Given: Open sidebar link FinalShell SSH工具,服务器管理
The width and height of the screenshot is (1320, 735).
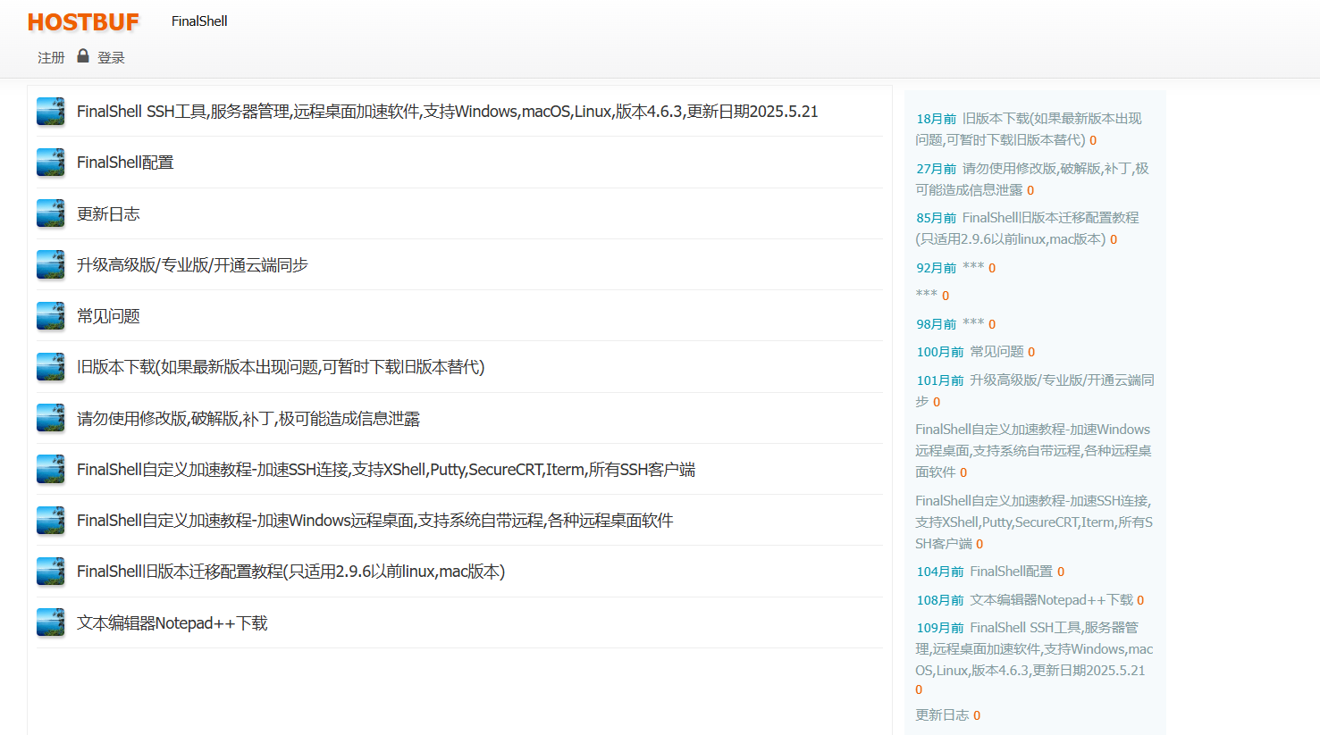Looking at the screenshot, I should coord(1034,649).
